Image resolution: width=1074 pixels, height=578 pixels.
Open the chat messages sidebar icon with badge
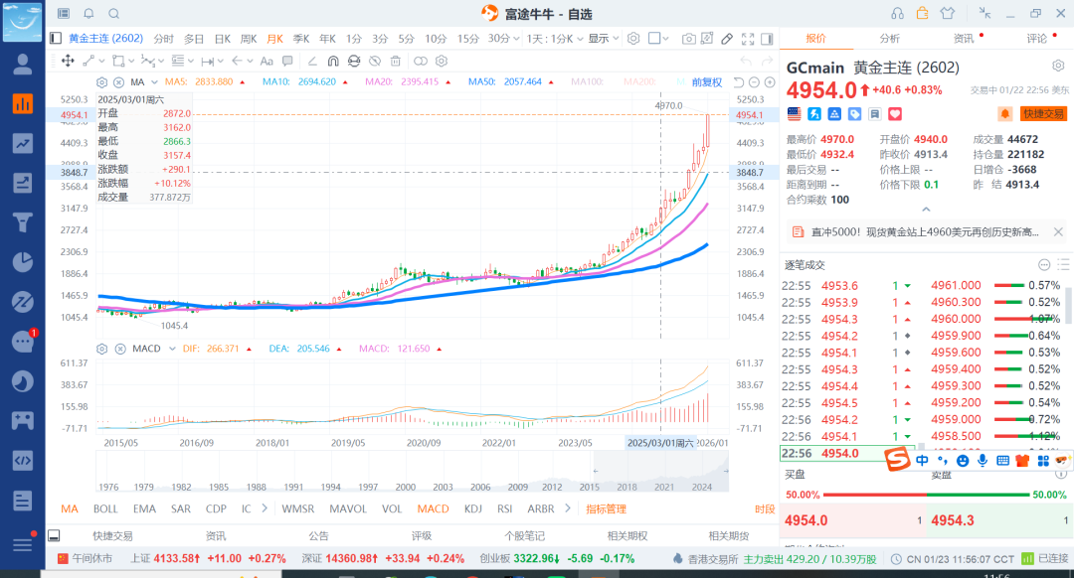click(x=23, y=341)
